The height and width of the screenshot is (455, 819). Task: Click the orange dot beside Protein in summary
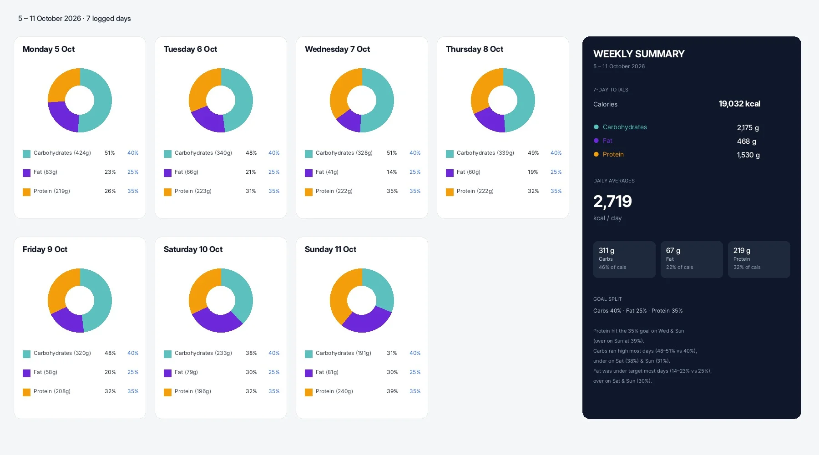(x=596, y=154)
